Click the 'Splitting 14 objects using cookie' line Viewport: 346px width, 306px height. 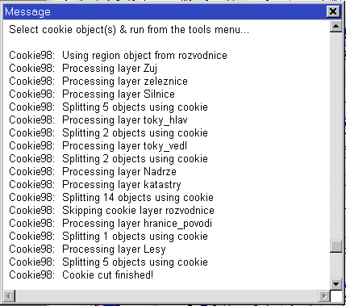(111, 198)
